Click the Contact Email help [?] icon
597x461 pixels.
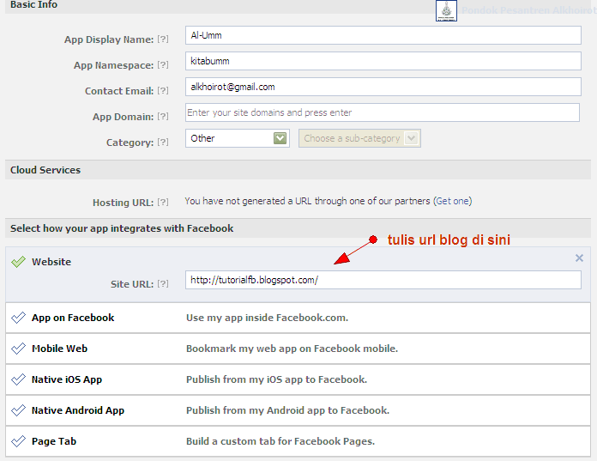(x=163, y=91)
